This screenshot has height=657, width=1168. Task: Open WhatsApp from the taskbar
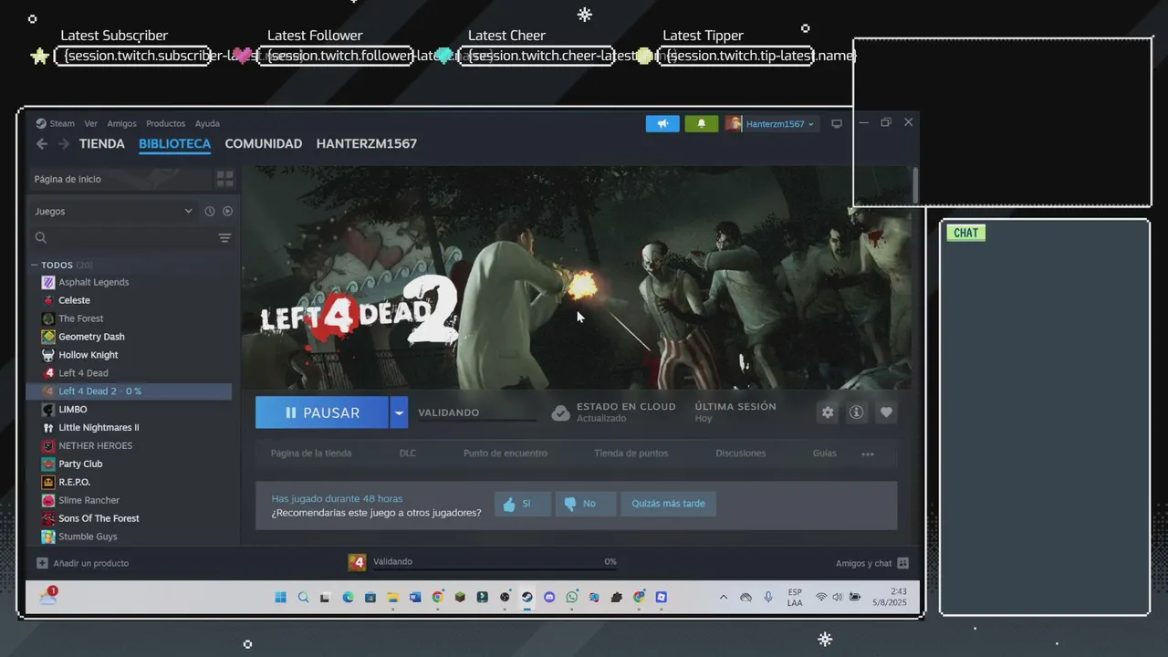(571, 598)
